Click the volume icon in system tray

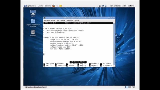100,6
